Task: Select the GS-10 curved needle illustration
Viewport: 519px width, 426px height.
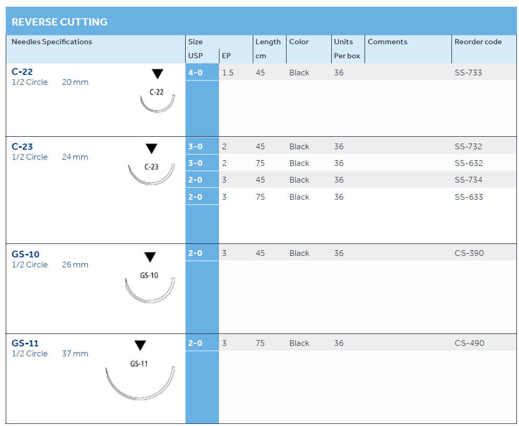Action: (x=150, y=289)
